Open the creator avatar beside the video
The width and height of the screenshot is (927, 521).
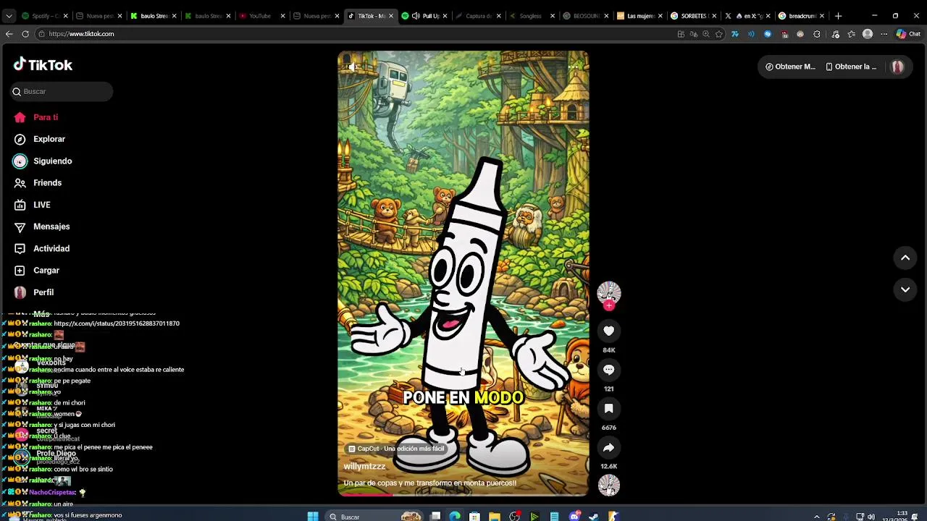608,292
